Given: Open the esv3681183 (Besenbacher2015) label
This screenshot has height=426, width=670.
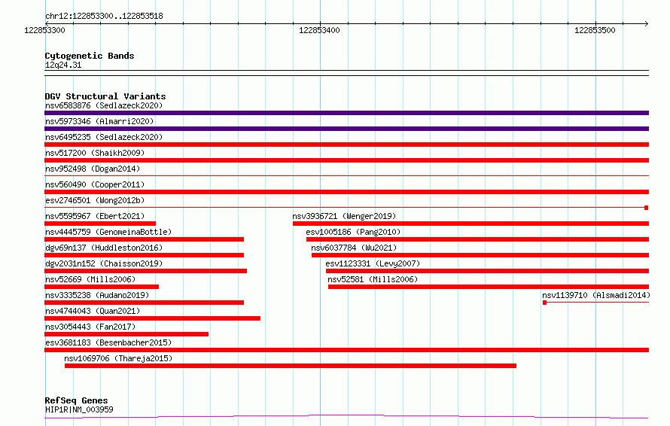Looking at the screenshot, I should pos(108,342).
